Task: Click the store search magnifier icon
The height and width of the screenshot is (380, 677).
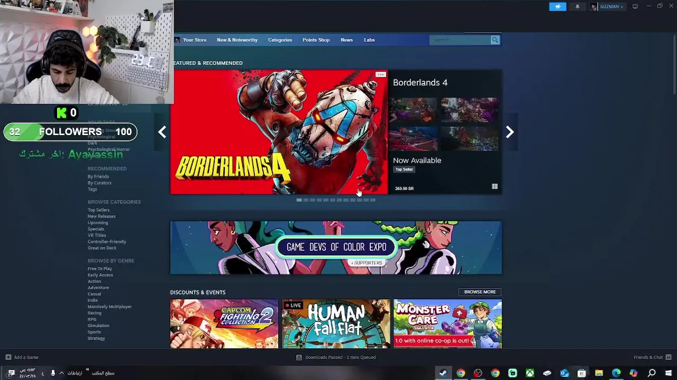Action: pos(495,40)
